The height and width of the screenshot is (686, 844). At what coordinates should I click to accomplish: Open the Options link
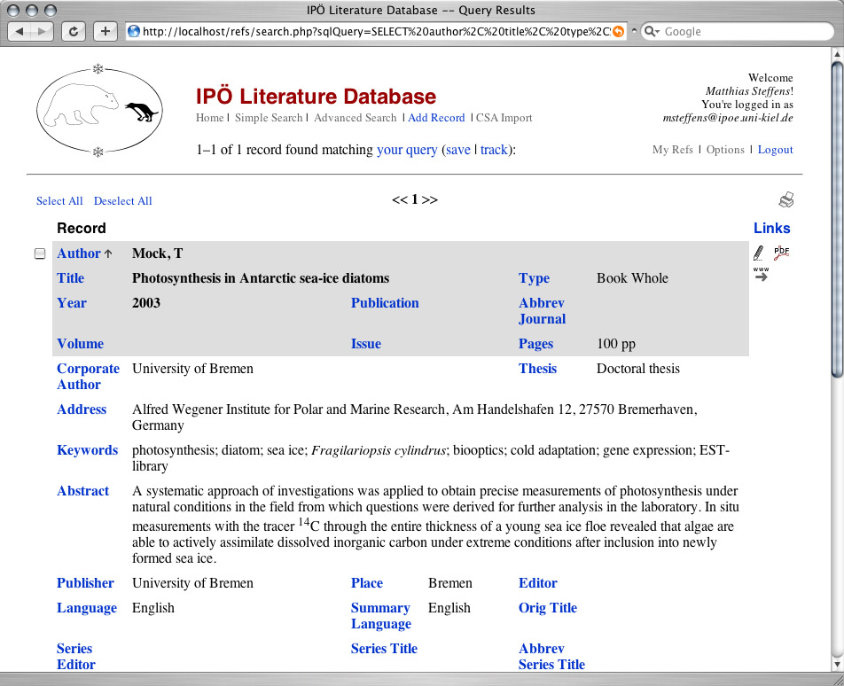pos(725,150)
